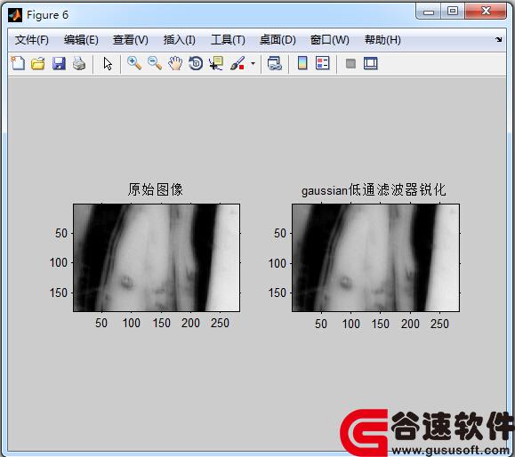Minimize the Figure 6 window
This screenshot has width=515, height=457.
point(429,12)
